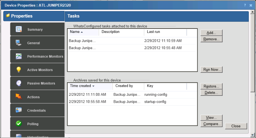
Task: Open Performance Monitors chart icon
Action: tap(19, 56)
